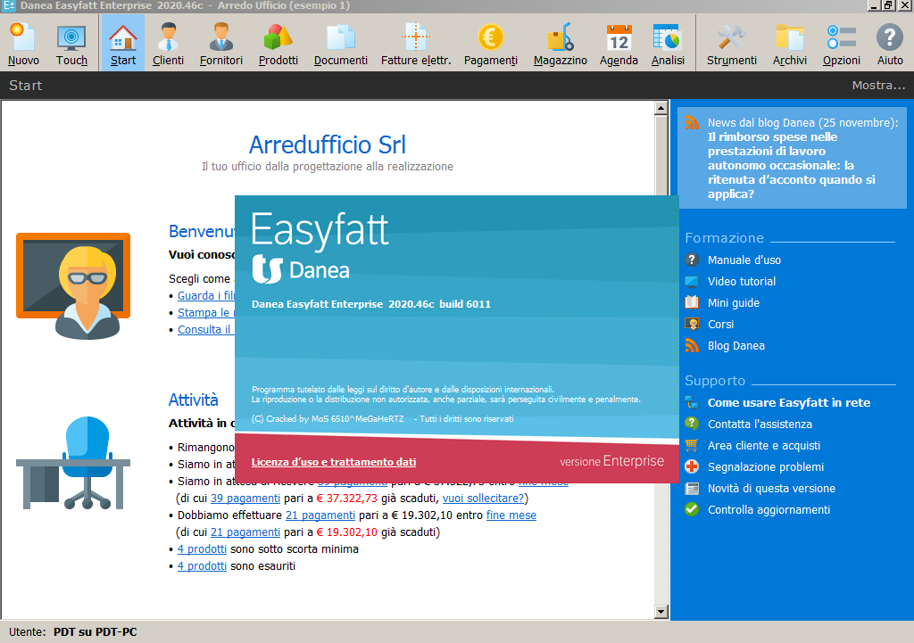This screenshot has width=914, height=643.
Task: Click the scrollbar up arrow
Action: (x=661, y=109)
